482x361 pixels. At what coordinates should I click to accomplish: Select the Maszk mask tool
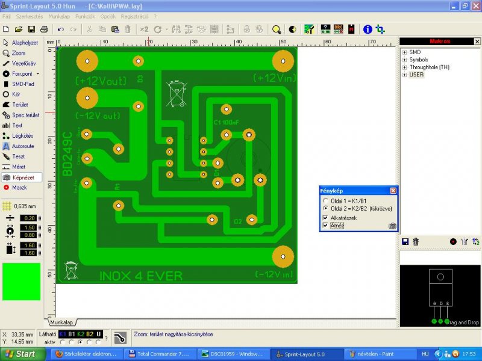(x=15, y=188)
